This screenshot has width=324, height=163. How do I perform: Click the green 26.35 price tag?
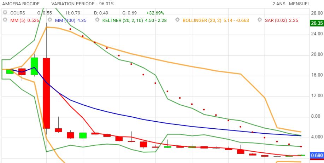coord(317,23)
